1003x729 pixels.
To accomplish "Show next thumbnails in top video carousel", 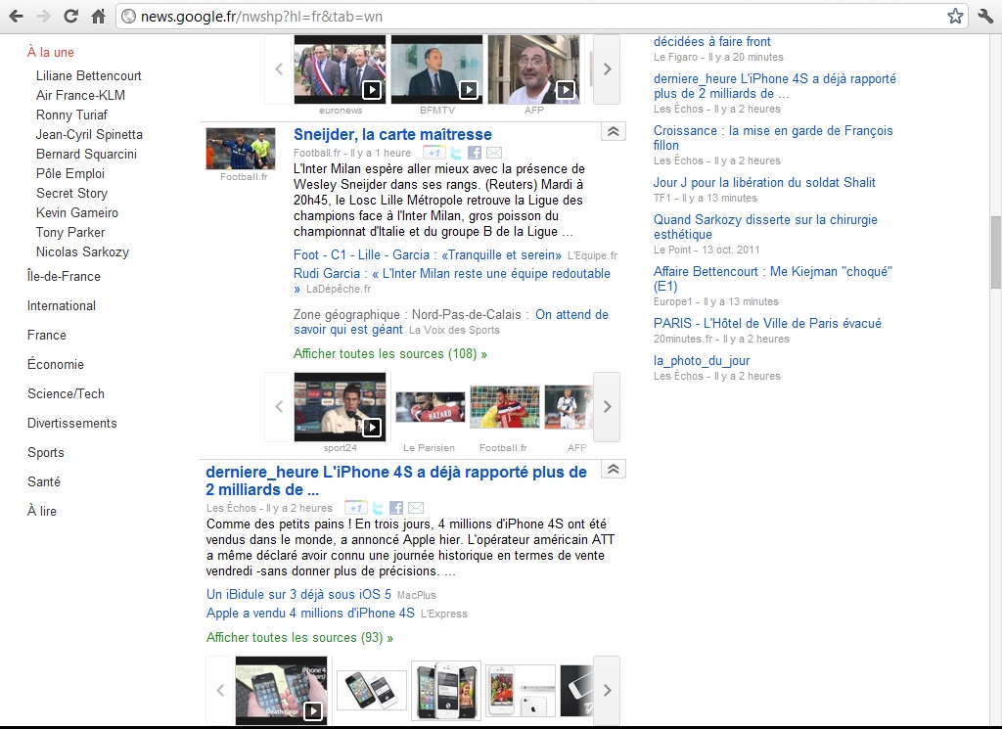I will (x=607, y=69).
